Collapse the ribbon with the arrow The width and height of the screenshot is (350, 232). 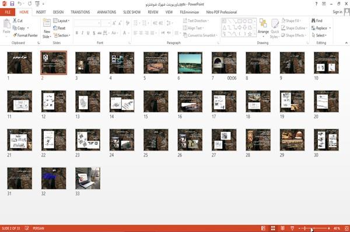(346, 42)
